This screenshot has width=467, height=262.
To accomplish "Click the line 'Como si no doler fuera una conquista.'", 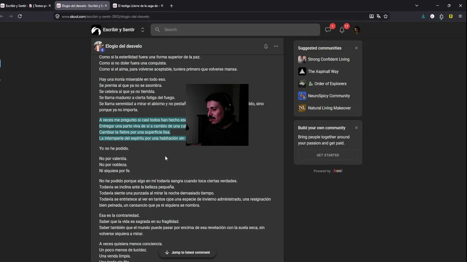I will (x=133, y=63).
